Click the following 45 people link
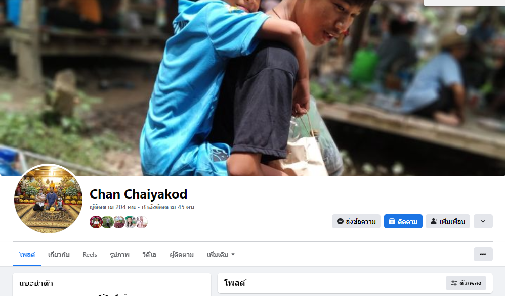Image resolution: width=505 pixels, height=296 pixels. click(x=168, y=207)
